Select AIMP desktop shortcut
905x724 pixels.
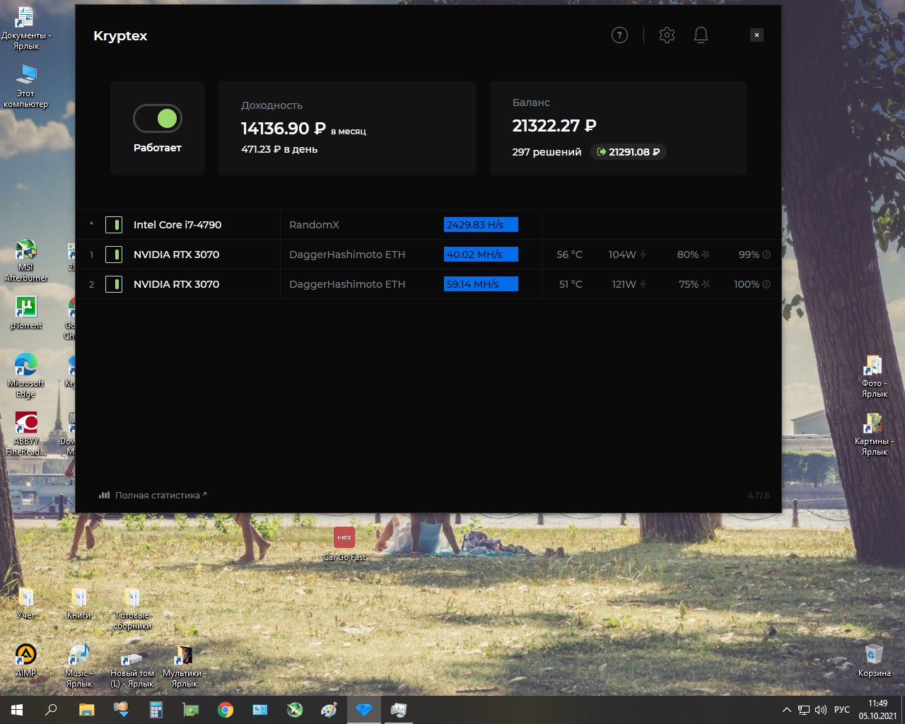(26, 661)
